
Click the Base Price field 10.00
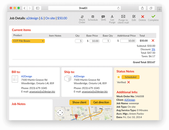95,41
